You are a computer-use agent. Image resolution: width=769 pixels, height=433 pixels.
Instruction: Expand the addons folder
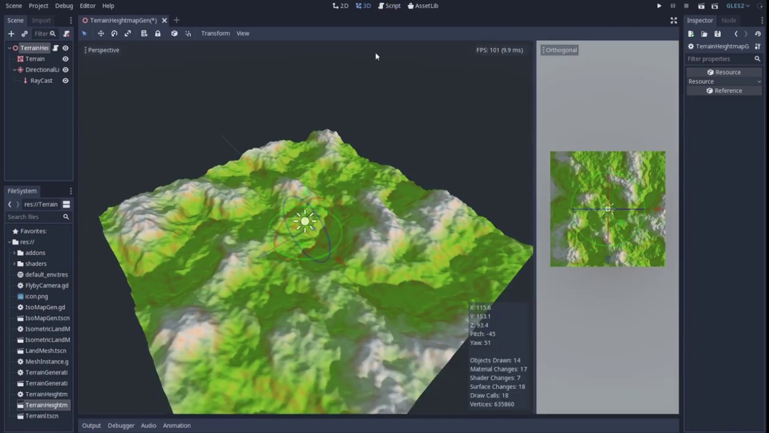coord(14,253)
